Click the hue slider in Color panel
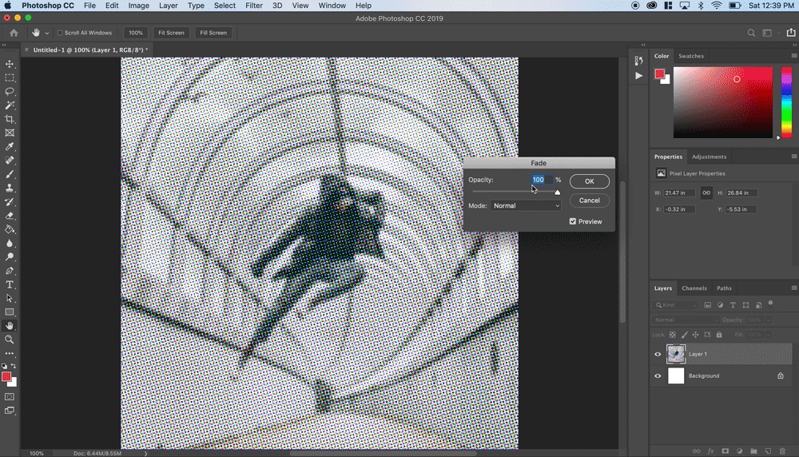Viewport: 799px width, 457px height. click(x=787, y=102)
